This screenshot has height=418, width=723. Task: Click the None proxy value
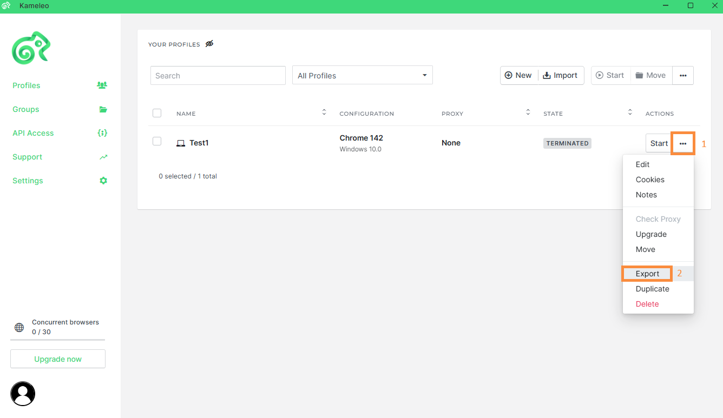click(x=451, y=143)
